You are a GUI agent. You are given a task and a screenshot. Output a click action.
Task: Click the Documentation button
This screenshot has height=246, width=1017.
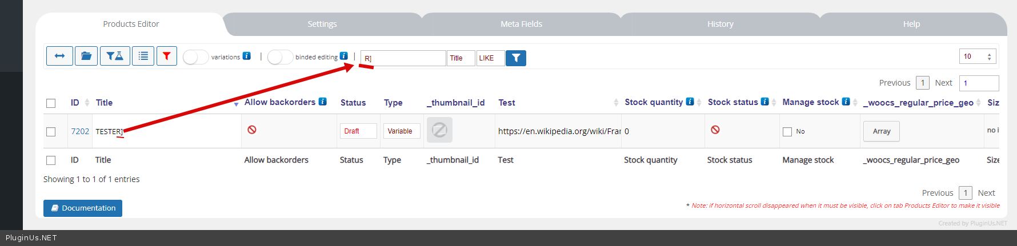point(83,208)
